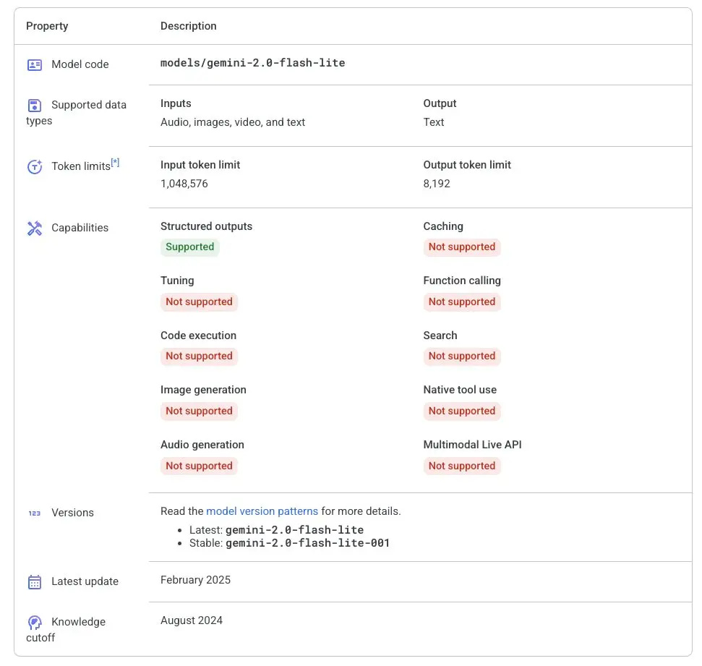Click the Code execution label

click(x=198, y=336)
